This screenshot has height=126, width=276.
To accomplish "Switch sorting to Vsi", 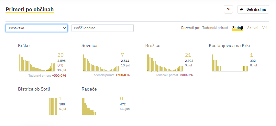I will tap(265, 28).
